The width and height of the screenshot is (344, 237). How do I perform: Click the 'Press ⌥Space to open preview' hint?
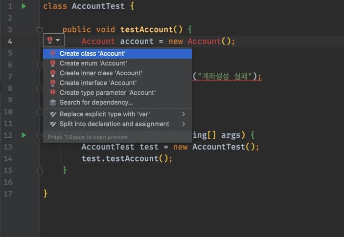coord(88,137)
